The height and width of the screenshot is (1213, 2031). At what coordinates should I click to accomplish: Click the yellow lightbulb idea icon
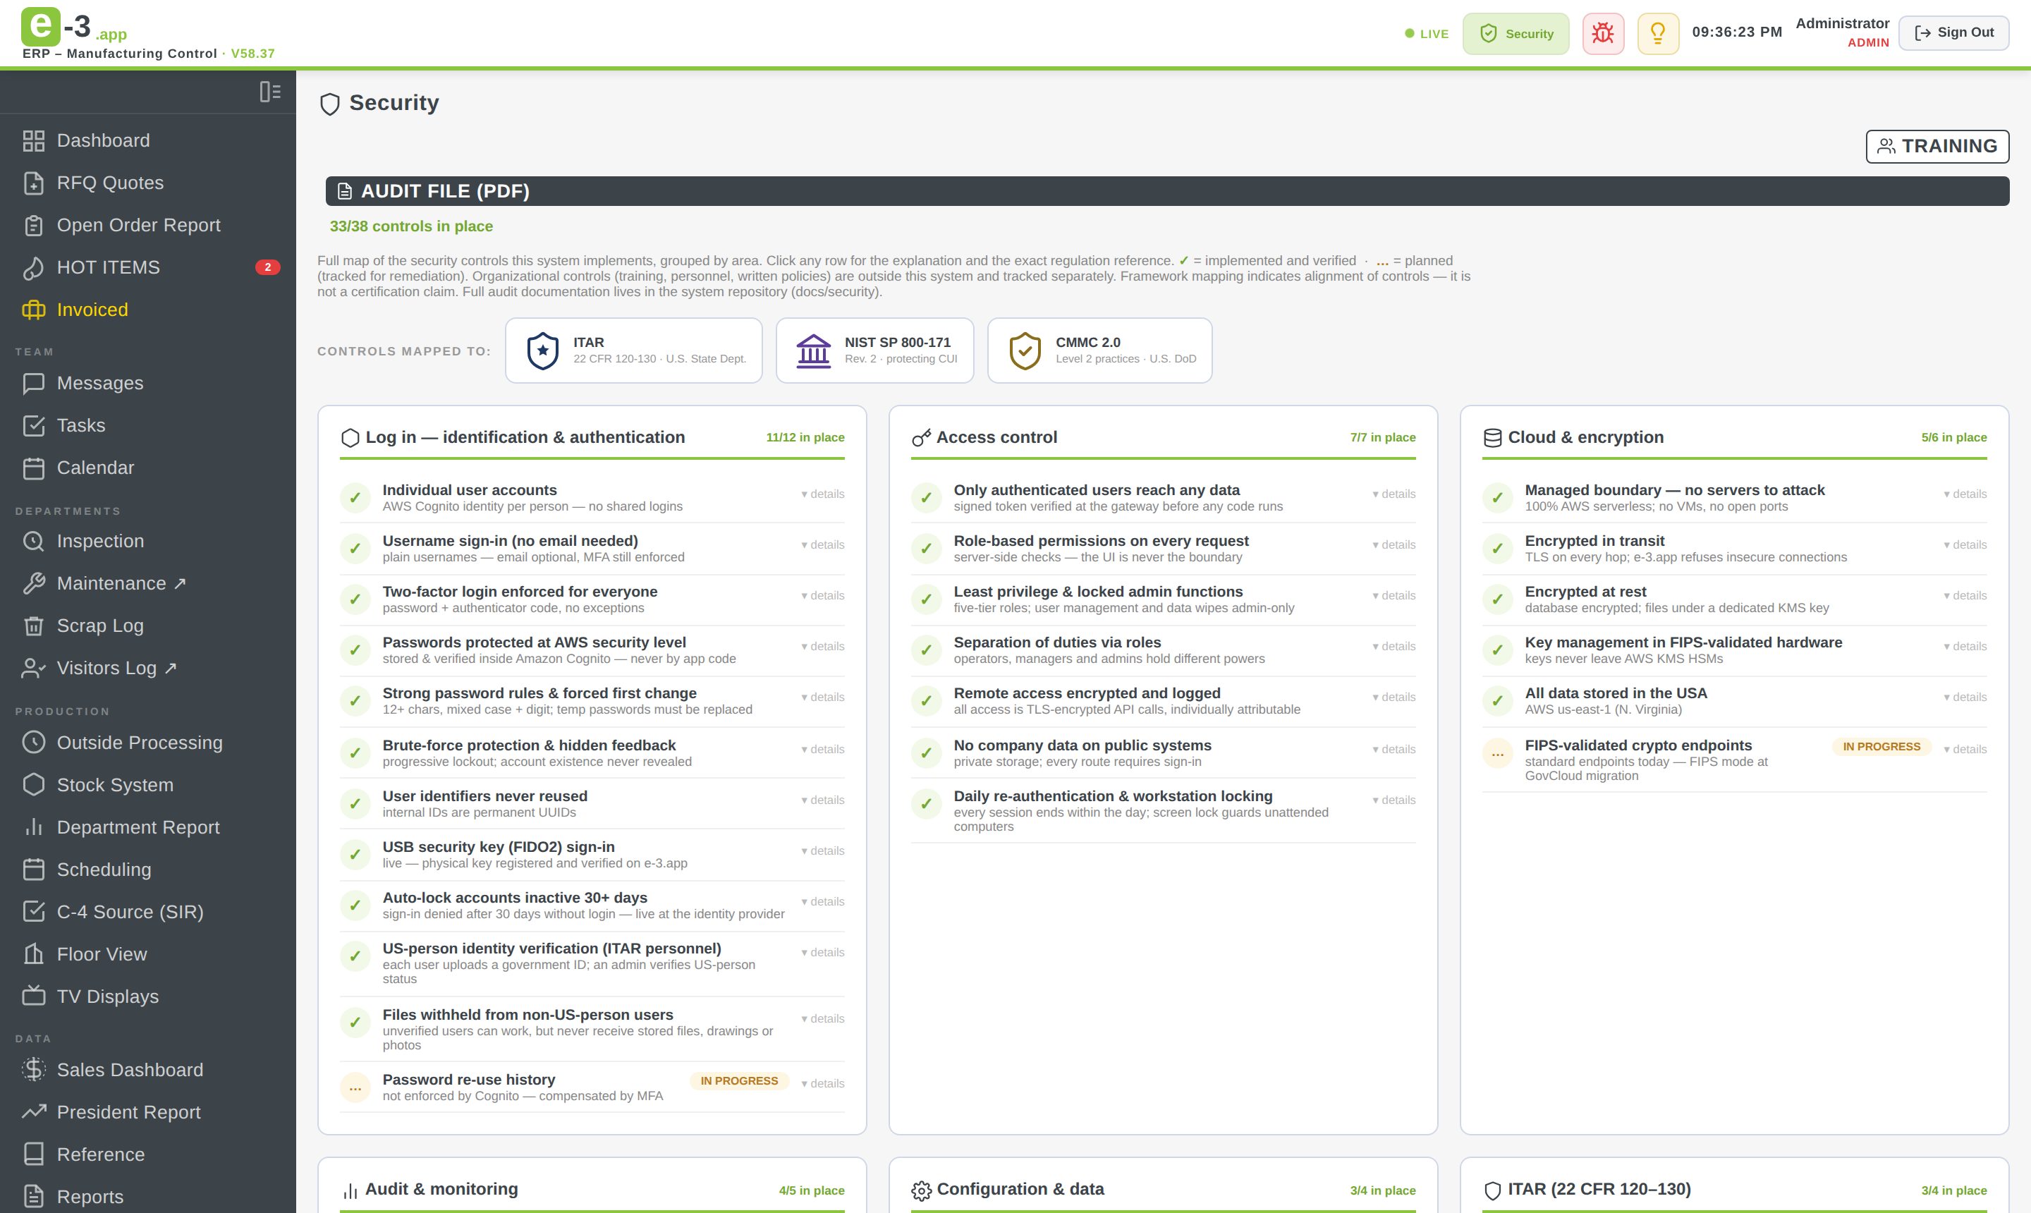1657,34
